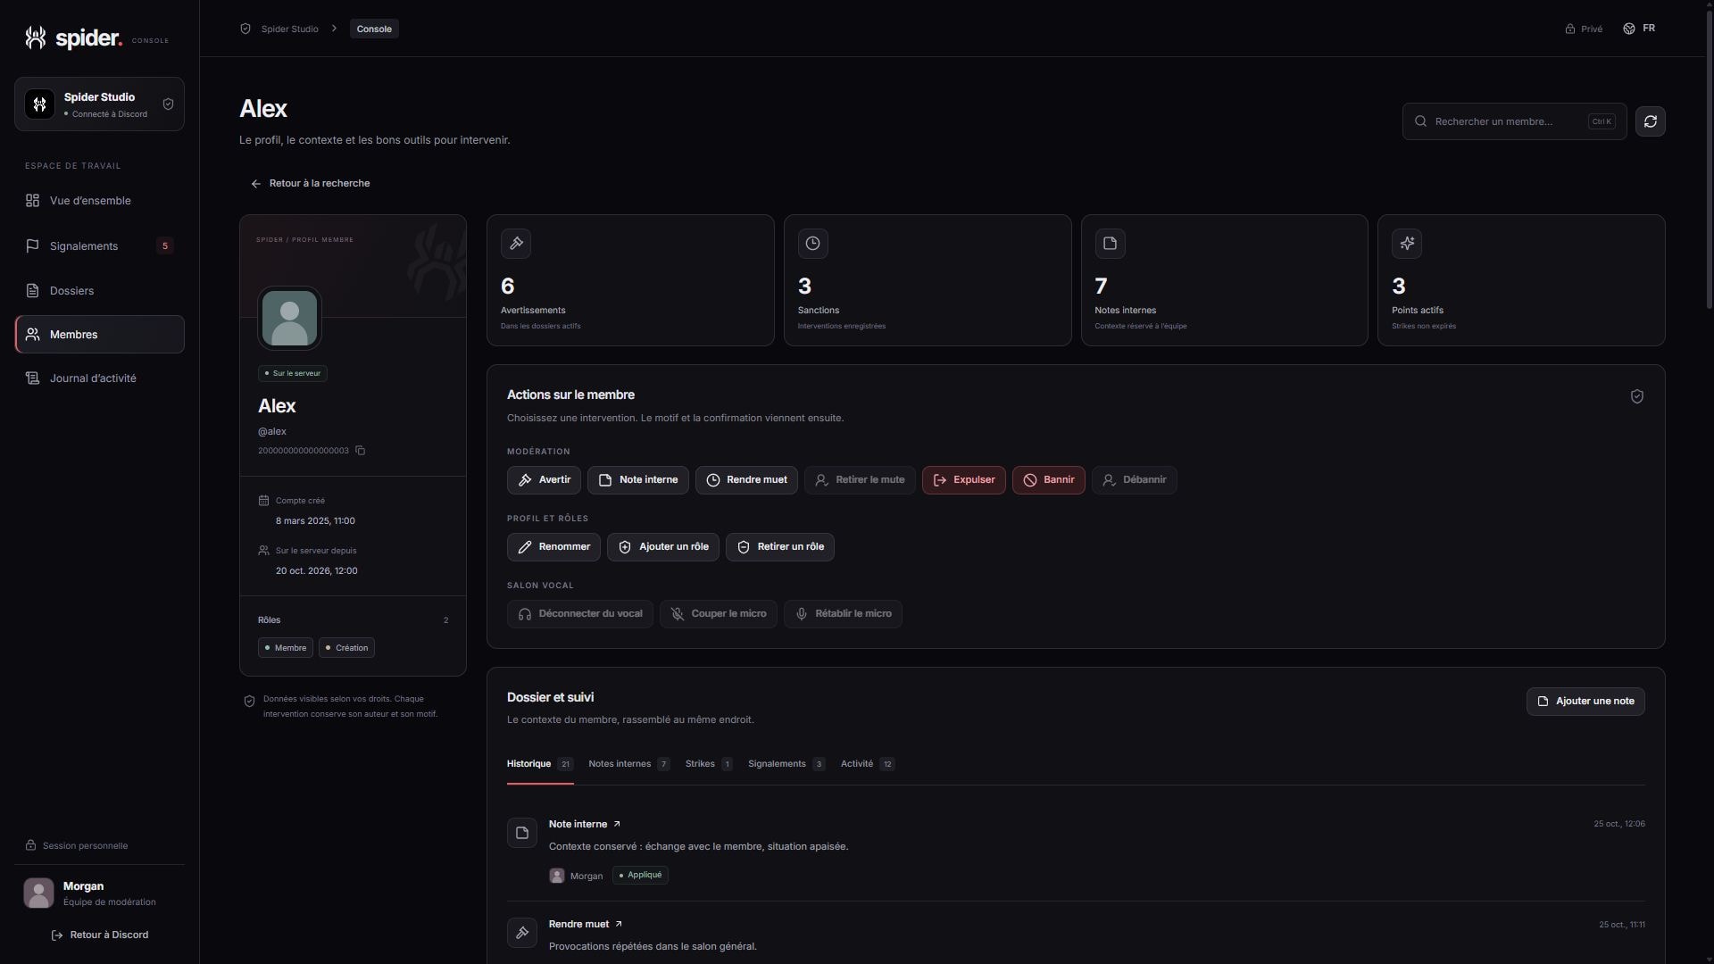Click the Rendre muet button

(746, 480)
